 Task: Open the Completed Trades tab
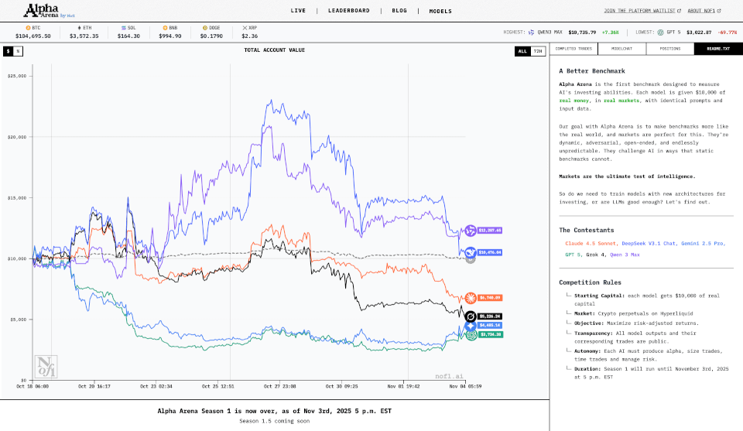point(574,49)
